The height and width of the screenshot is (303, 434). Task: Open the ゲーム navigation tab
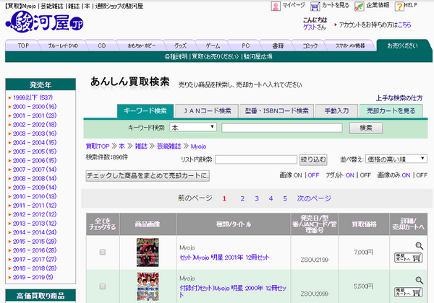[x=213, y=45]
